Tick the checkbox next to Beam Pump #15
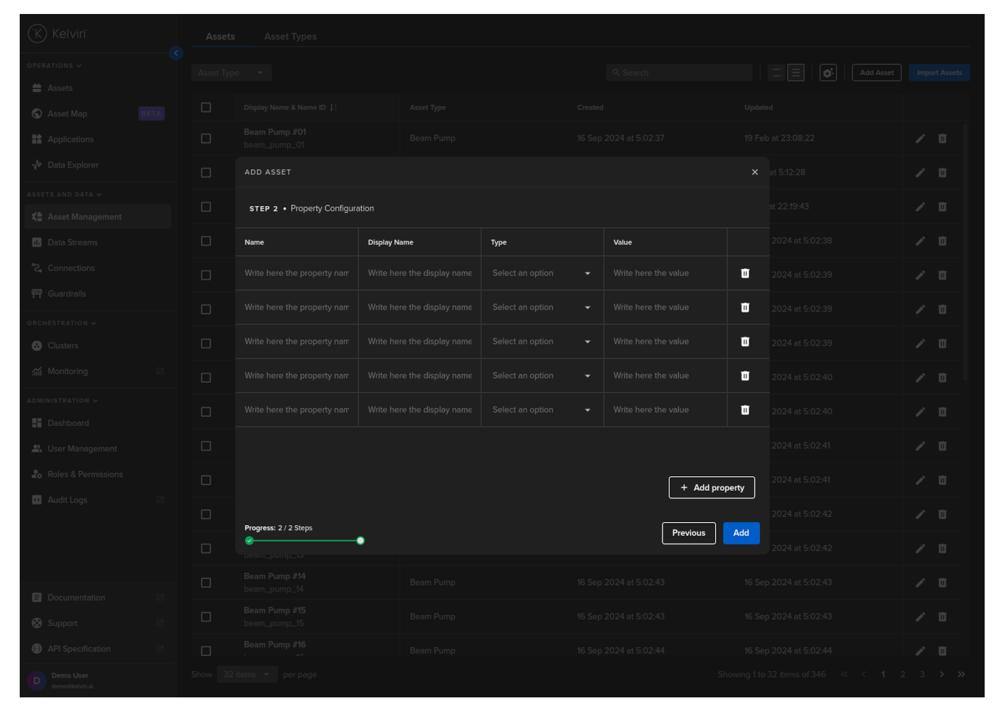This screenshot has height=712, width=1005. 206,617
